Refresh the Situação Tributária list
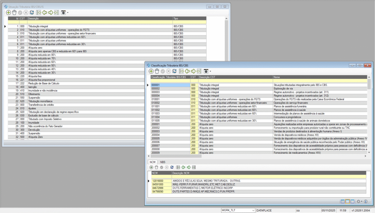375x213 pixels. click(x=32, y=12)
